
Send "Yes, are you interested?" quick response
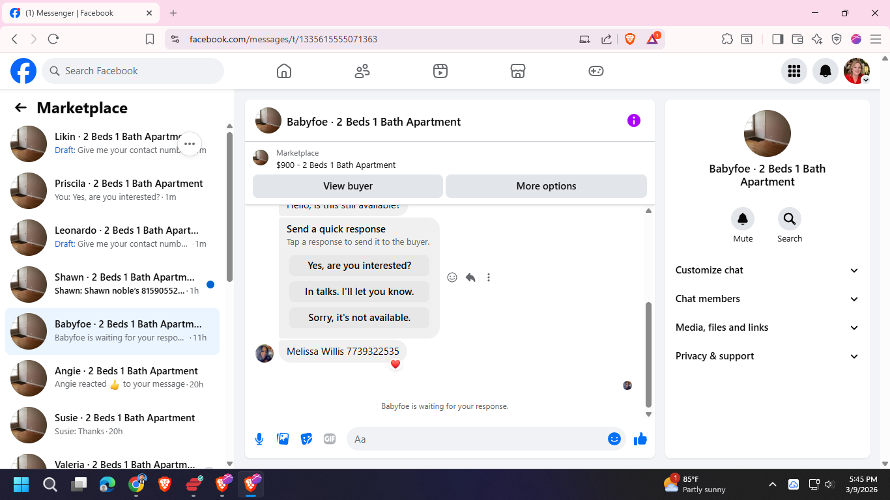pyautogui.click(x=360, y=266)
